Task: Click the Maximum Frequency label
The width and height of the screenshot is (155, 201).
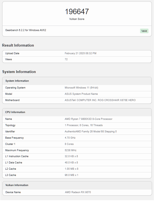Action: pyautogui.click(x=17, y=150)
